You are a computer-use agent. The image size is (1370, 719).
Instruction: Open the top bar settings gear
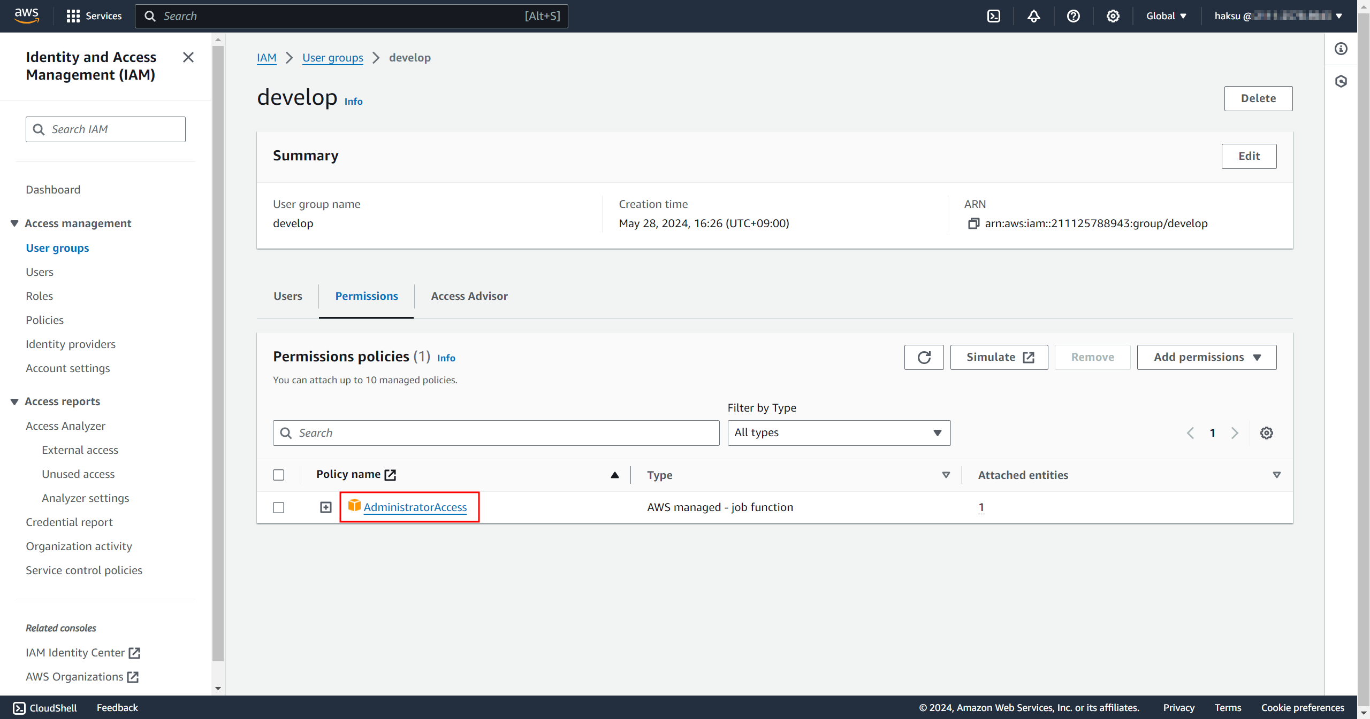coord(1113,16)
